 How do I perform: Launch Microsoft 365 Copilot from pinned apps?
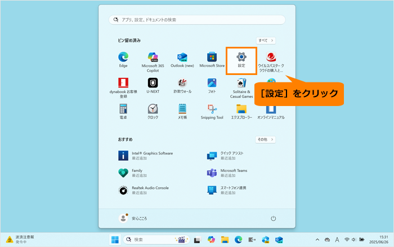point(153,62)
